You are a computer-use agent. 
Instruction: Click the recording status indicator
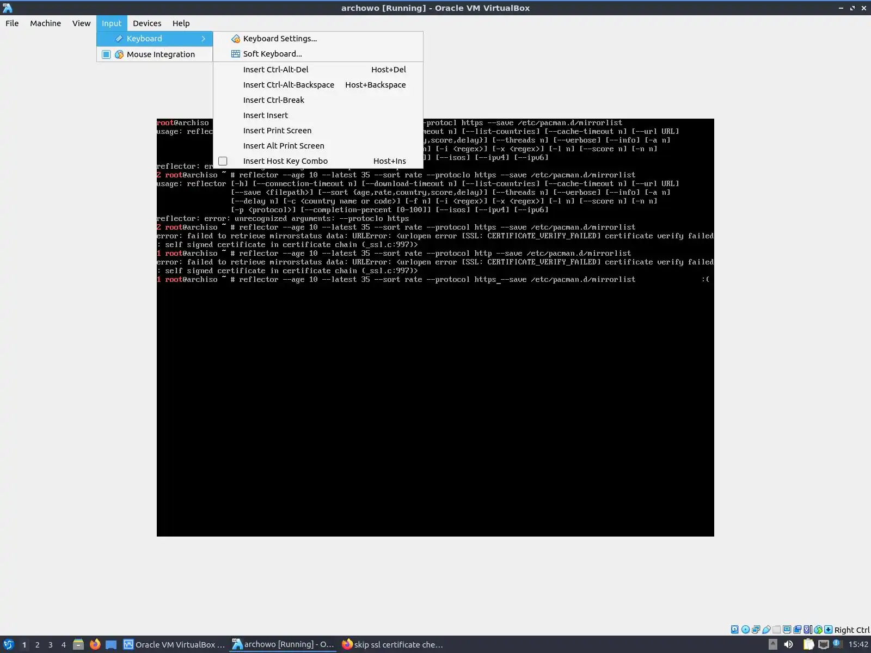[798, 630]
